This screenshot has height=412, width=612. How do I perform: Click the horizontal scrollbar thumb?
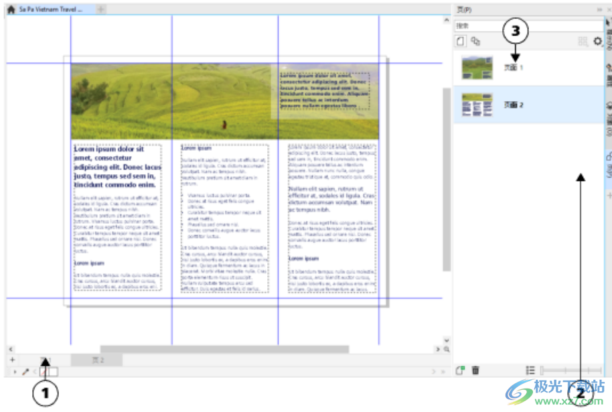(224, 349)
